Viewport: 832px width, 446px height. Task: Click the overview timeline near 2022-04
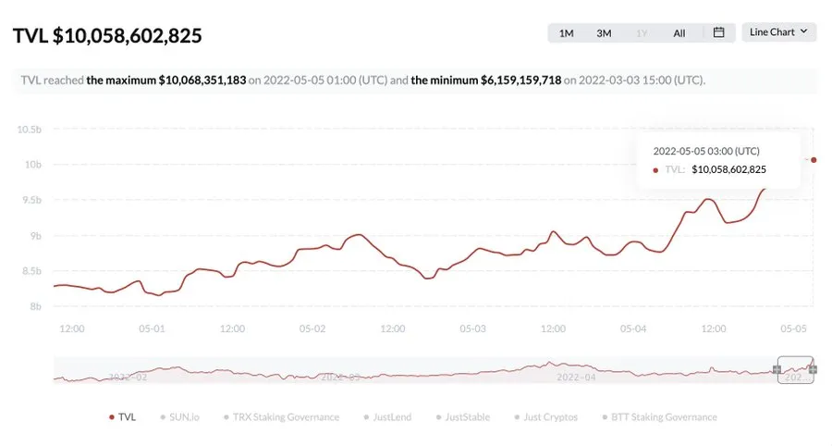coord(576,377)
